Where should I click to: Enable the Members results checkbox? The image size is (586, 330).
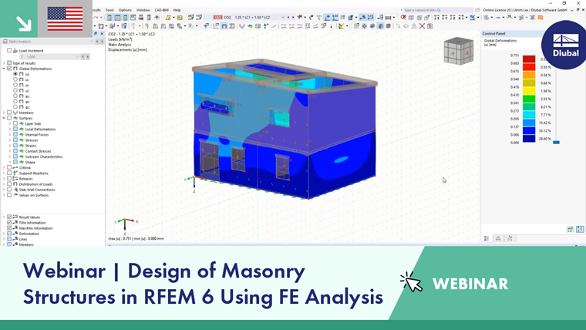coord(9,113)
